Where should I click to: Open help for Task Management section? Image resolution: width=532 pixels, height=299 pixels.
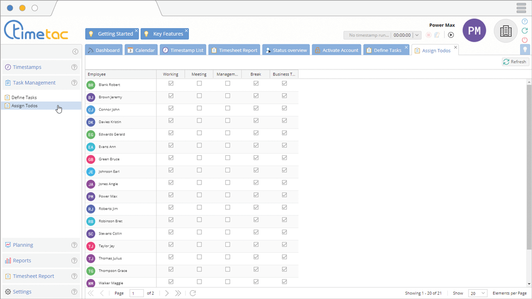point(74,82)
